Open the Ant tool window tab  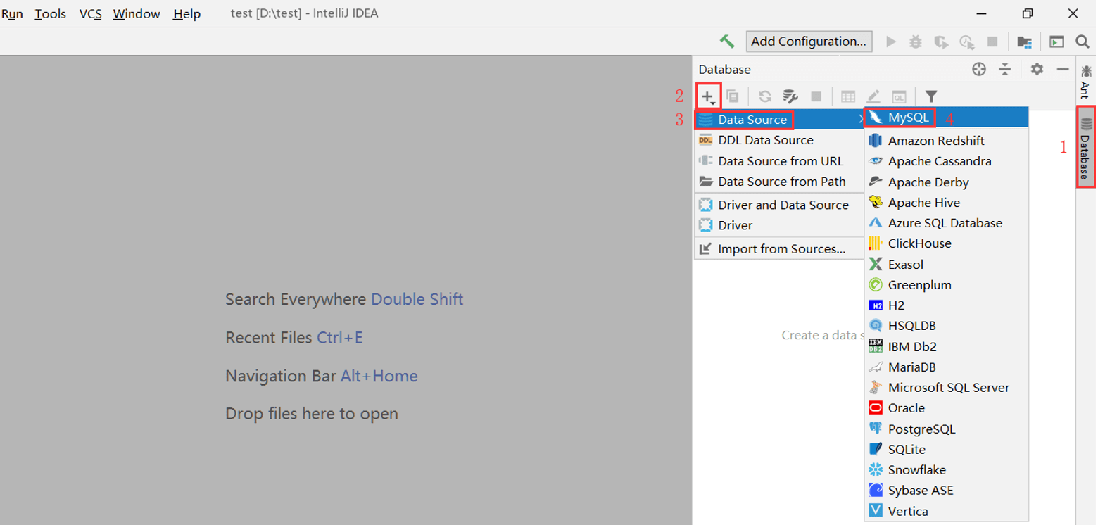[x=1086, y=81]
